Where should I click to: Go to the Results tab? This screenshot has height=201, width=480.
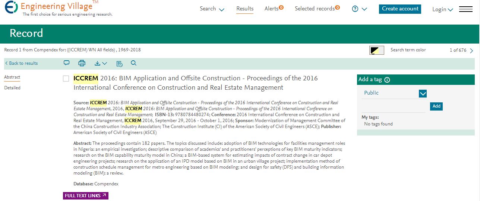[x=245, y=9]
